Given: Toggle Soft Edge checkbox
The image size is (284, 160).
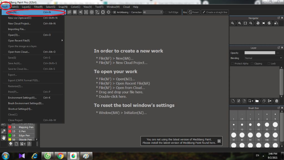Looking at the screenshot, I should coord(166,12).
